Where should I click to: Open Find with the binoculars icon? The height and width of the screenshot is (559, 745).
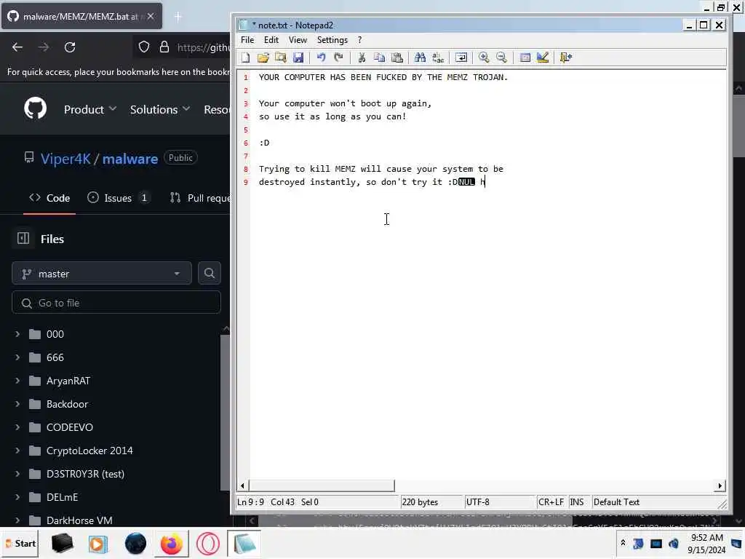pyautogui.click(x=420, y=58)
